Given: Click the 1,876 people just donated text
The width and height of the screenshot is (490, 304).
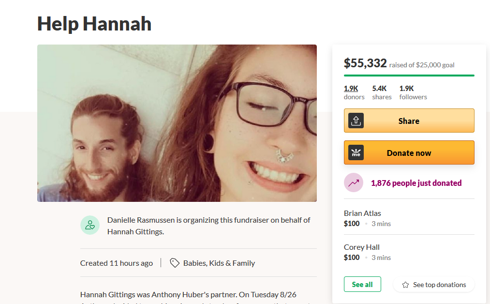Looking at the screenshot, I should (416, 183).
